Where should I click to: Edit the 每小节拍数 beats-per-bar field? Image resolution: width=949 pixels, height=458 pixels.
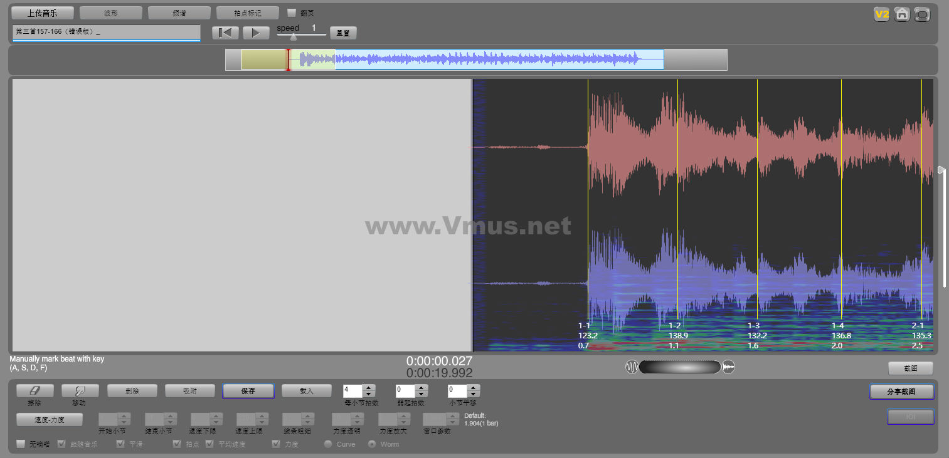(353, 391)
